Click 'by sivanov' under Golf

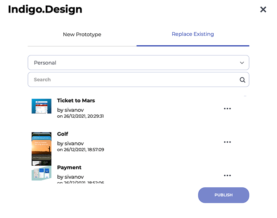pos(70,144)
